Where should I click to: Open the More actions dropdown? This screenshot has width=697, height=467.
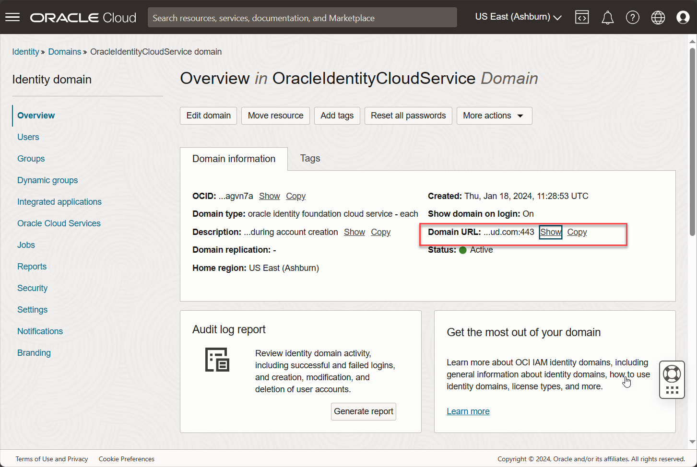click(x=494, y=116)
